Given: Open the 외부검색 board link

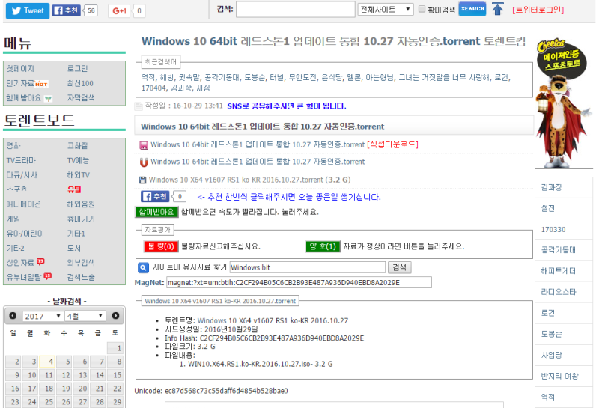Looking at the screenshot, I should click(x=81, y=263).
